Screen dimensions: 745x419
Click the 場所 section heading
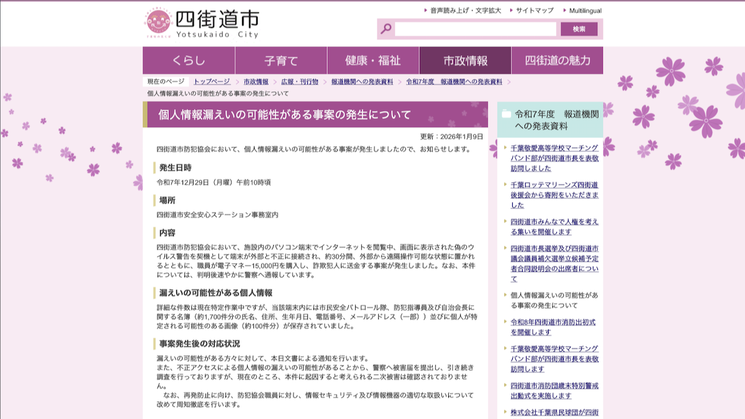(x=167, y=200)
